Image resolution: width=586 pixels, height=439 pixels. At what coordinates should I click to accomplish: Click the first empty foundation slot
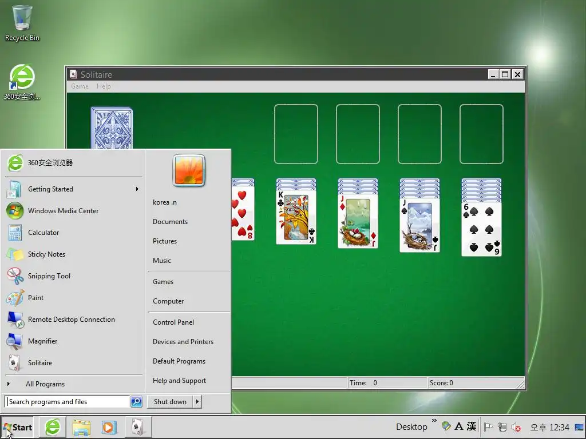(296, 134)
